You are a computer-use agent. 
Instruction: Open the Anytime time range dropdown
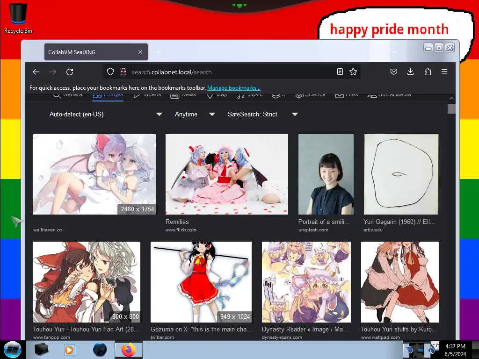(x=195, y=114)
